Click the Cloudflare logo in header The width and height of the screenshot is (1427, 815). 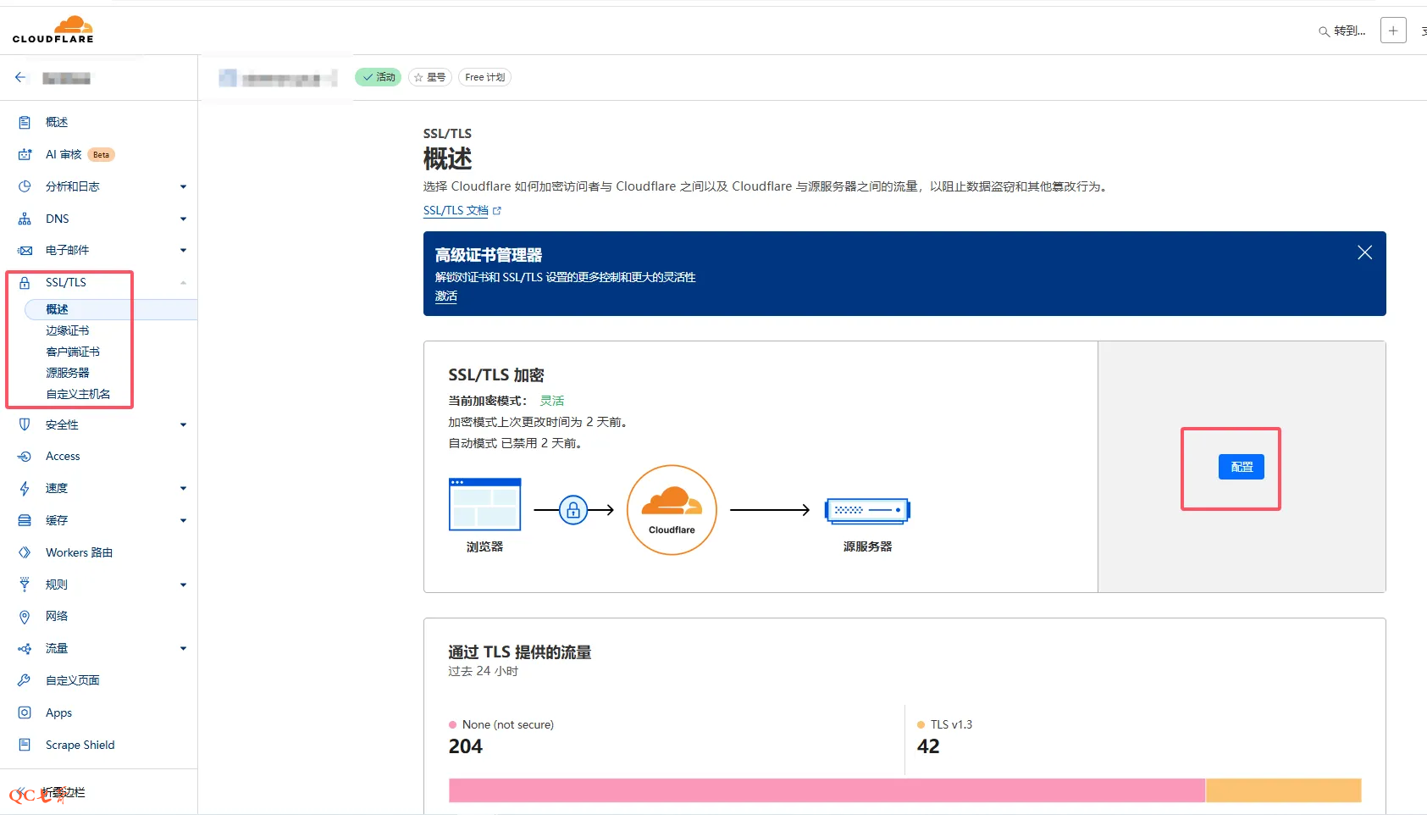click(53, 29)
